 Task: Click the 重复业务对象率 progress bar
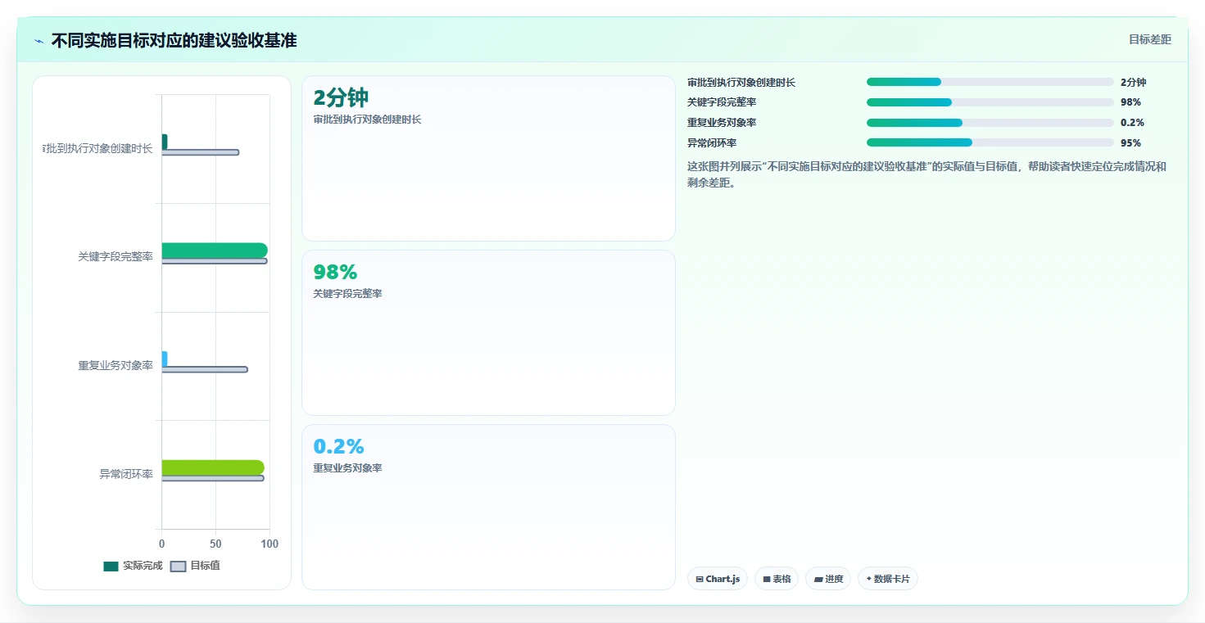coord(990,123)
